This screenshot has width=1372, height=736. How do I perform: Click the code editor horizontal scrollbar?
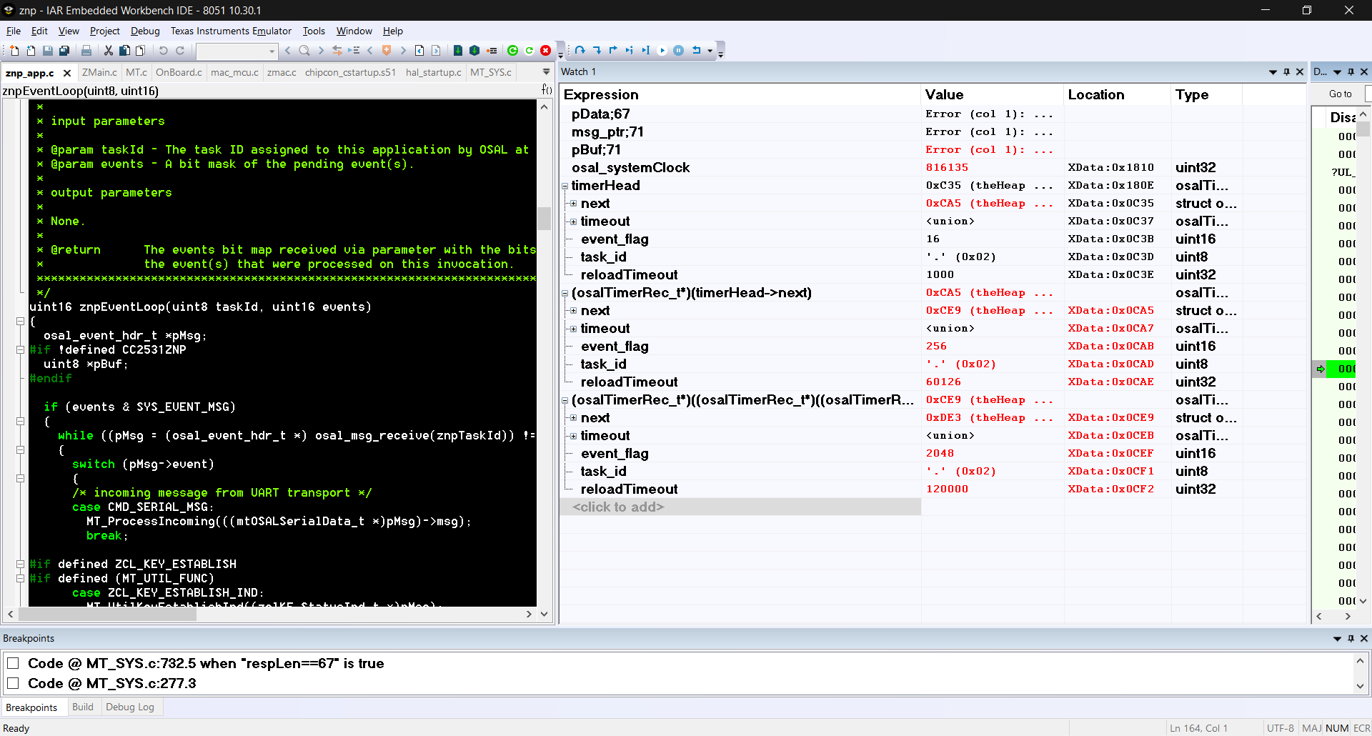(269, 614)
